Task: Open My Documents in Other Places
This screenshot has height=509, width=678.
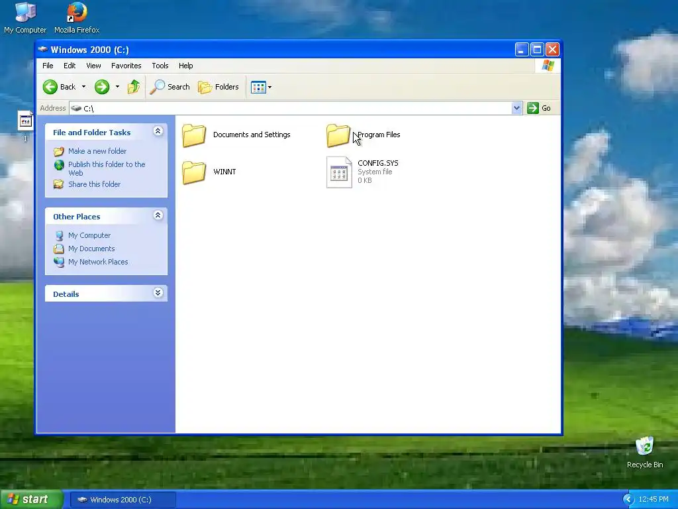Action: click(91, 249)
